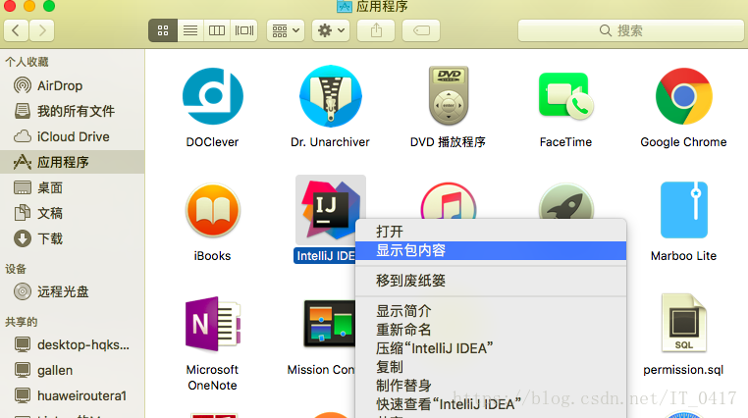
Task: Choose 显示包内容 in the context menu
Action: pos(491,250)
